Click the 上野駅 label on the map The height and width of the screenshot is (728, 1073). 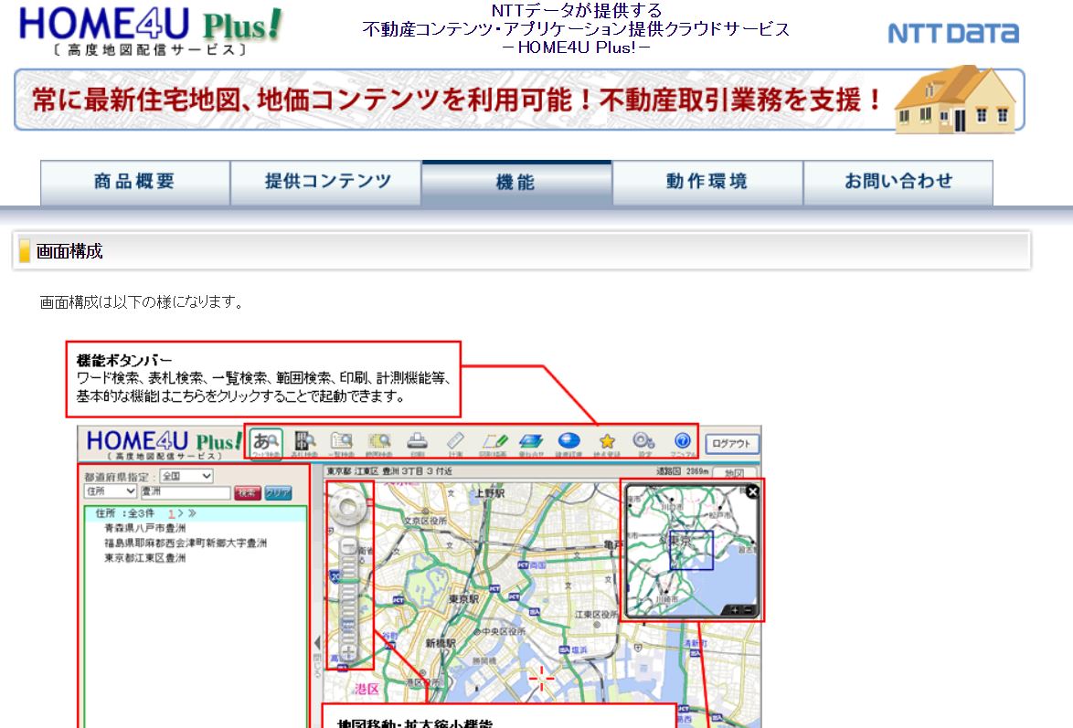tap(490, 492)
